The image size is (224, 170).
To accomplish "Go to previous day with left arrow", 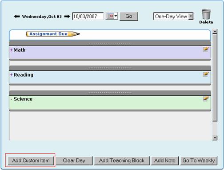I will (17, 16).
